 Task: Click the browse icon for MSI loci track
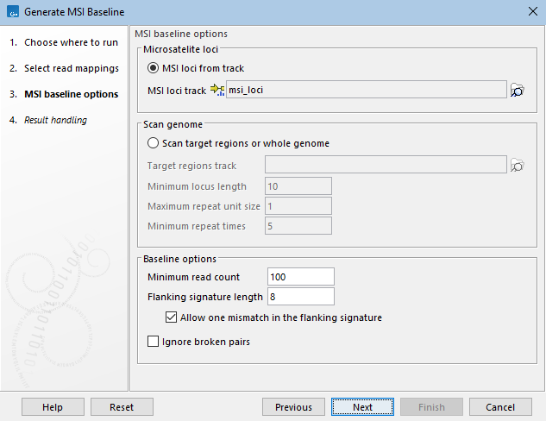pyautogui.click(x=517, y=91)
